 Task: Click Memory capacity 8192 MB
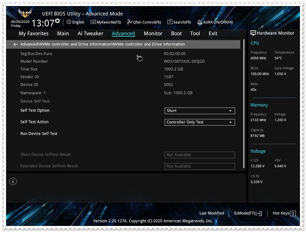pos(257,136)
